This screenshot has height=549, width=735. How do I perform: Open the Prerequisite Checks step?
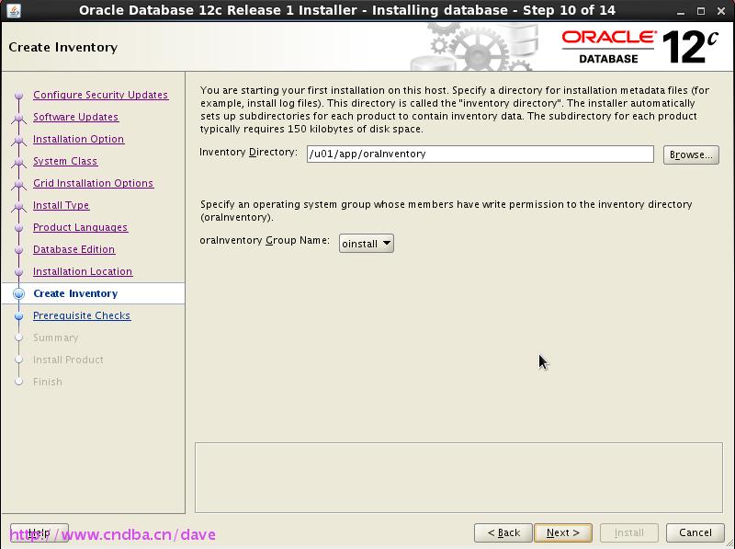82,315
